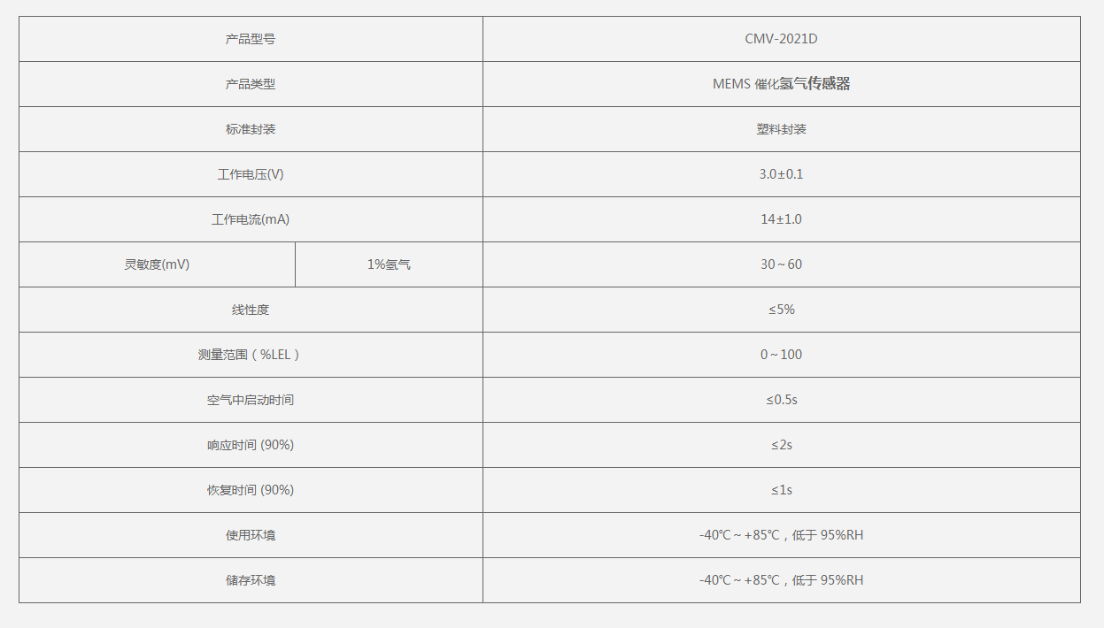Select the 恢复时间 (90%) label
Viewport: 1104px width, 628px height.
tap(251, 490)
